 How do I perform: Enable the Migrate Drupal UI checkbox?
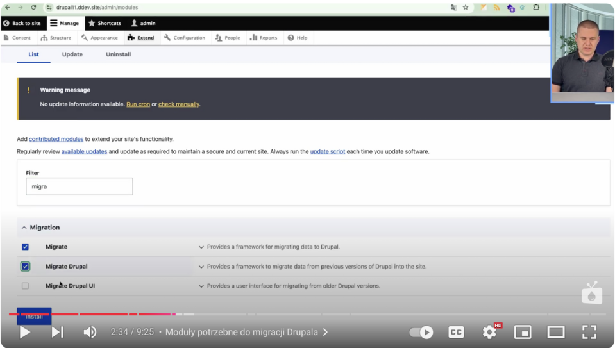click(x=25, y=286)
